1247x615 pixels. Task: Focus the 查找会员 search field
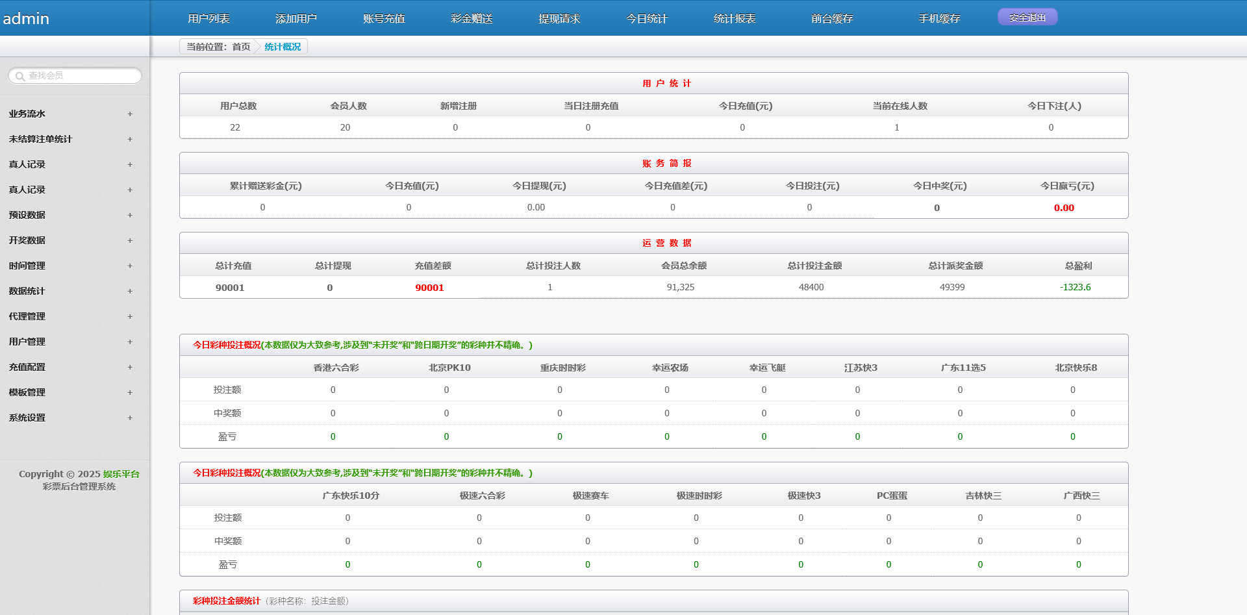tap(75, 75)
